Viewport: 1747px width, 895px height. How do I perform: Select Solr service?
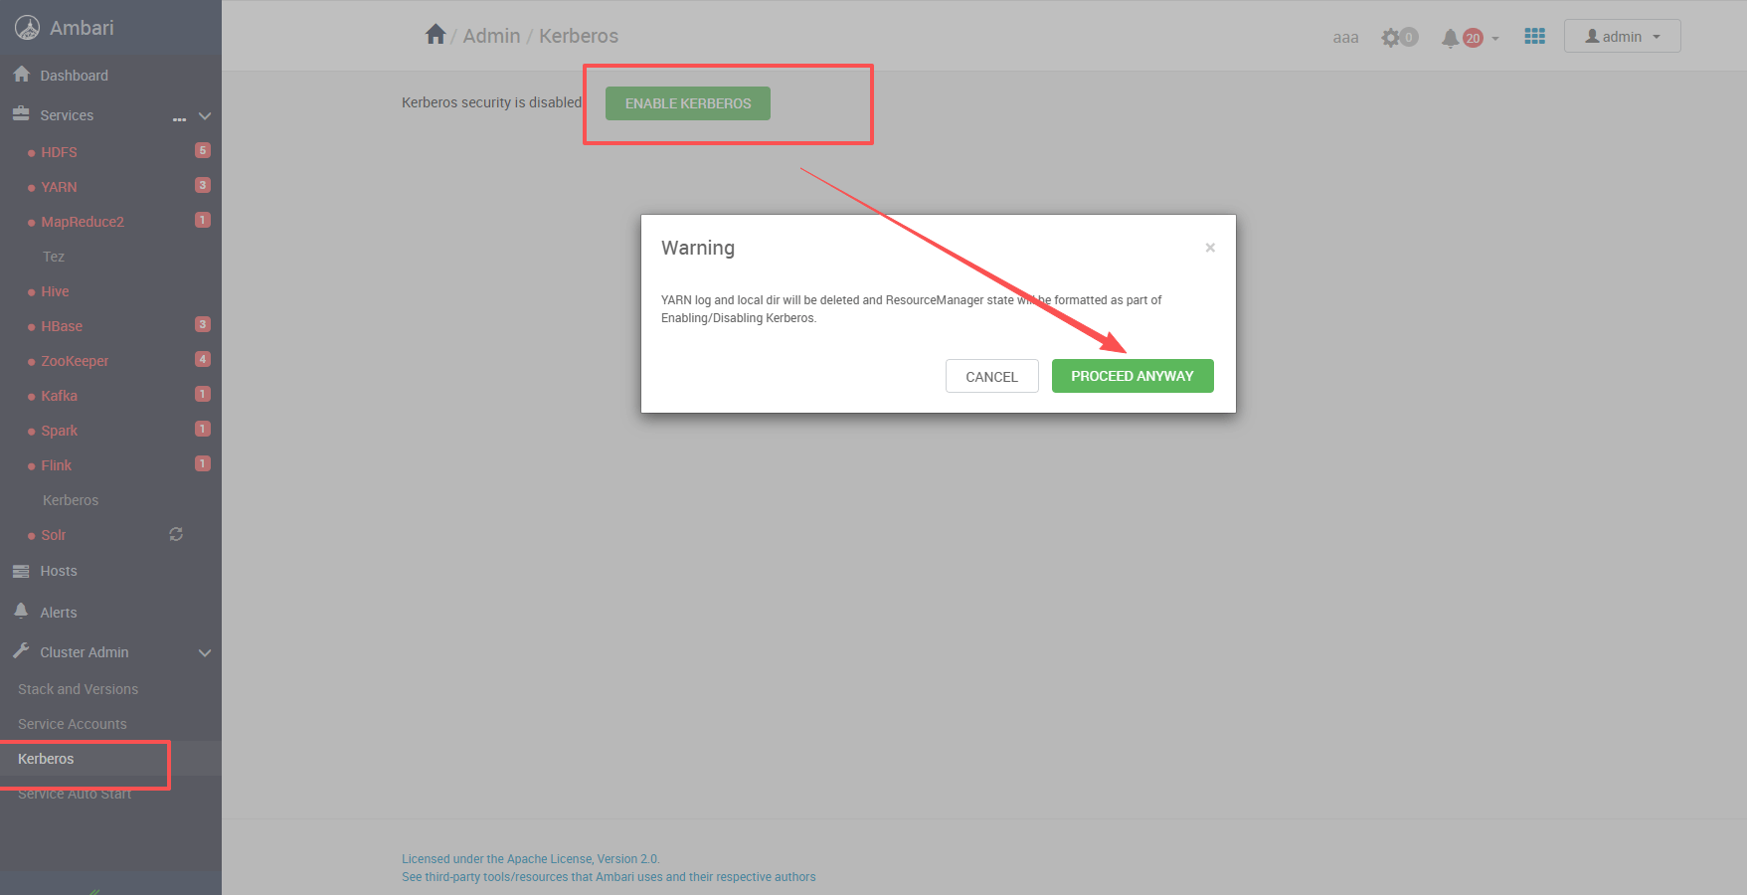53,535
